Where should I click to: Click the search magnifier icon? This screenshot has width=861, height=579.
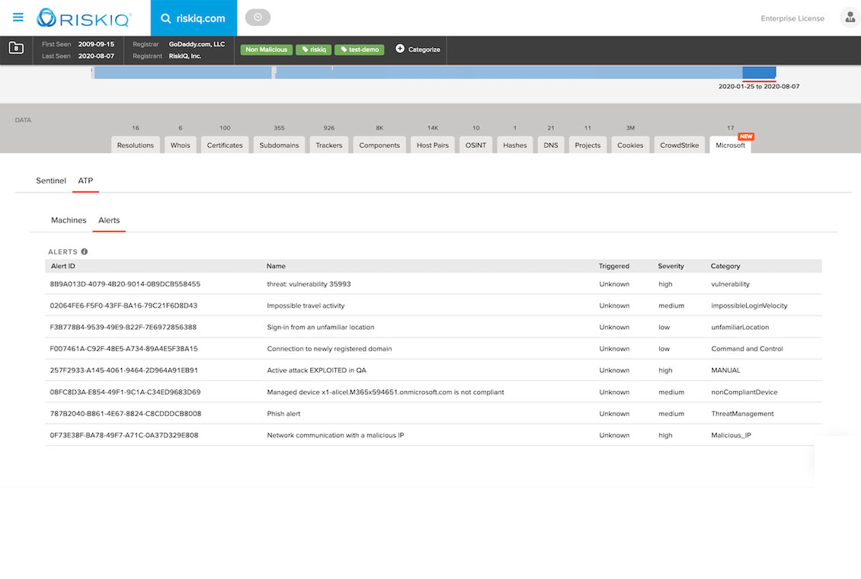pyautogui.click(x=165, y=18)
